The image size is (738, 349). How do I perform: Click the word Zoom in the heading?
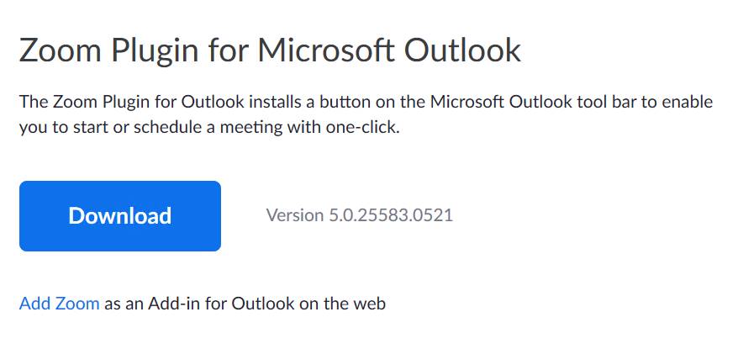[x=55, y=50]
